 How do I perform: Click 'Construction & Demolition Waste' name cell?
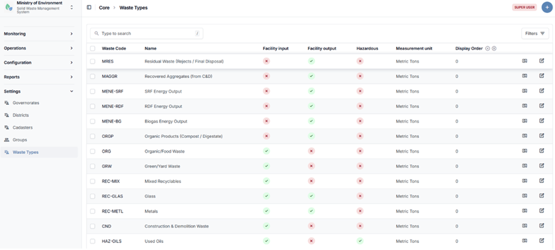pos(177,226)
